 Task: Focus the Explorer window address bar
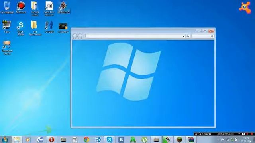point(133,36)
